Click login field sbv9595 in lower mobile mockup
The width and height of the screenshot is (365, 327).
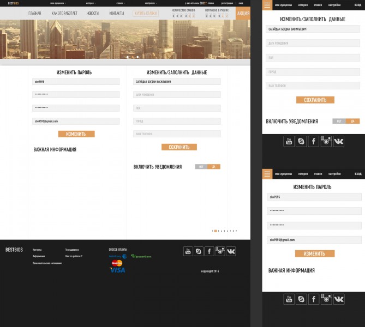click(x=314, y=197)
